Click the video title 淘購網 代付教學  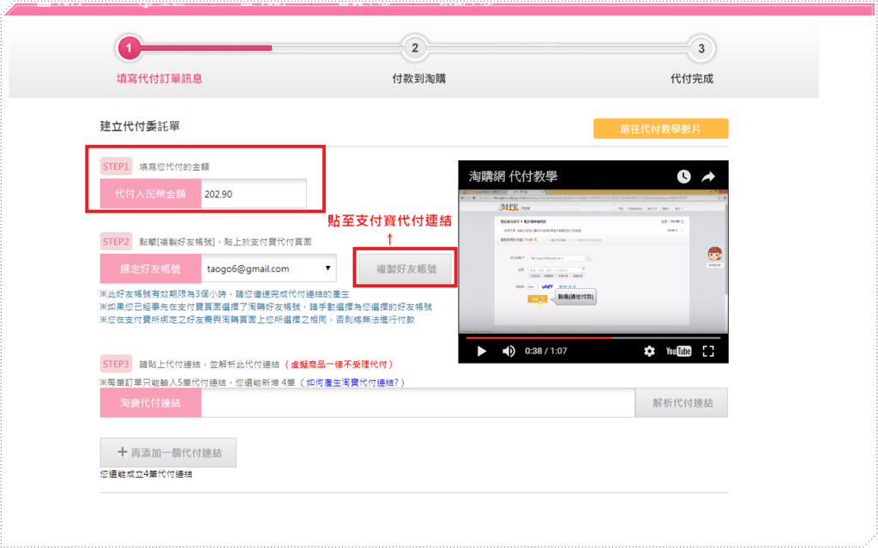[513, 177]
